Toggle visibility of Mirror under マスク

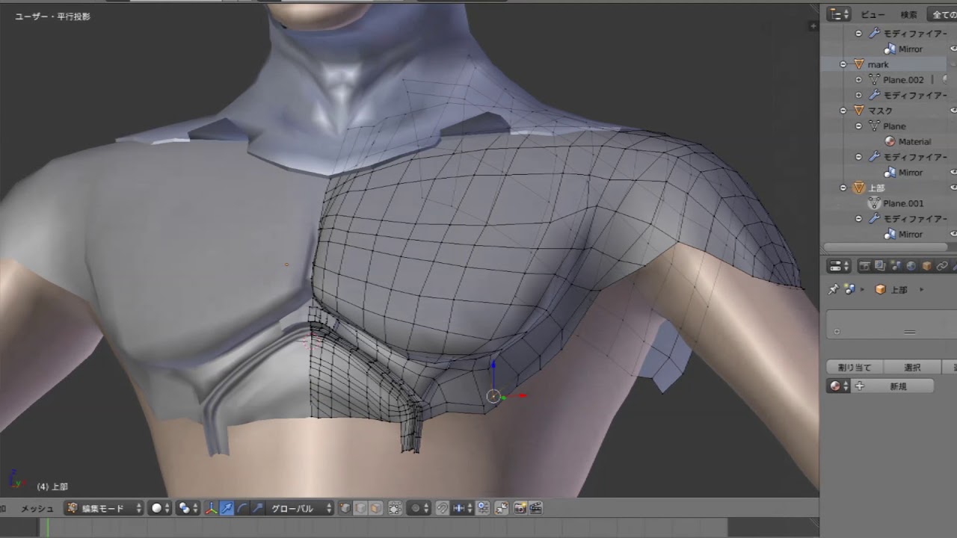point(953,173)
